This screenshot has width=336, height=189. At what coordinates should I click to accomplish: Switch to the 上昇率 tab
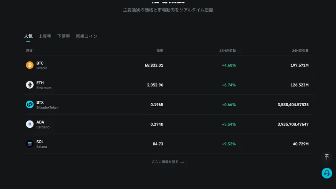(x=45, y=37)
